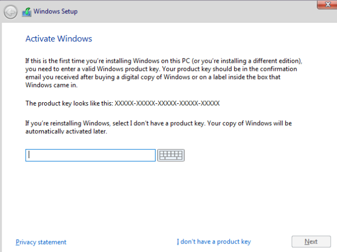Click the XXXXX-XXXXX product key example text
Image resolution: width=337 pixels, height=252 pixels.
point(167,103)
